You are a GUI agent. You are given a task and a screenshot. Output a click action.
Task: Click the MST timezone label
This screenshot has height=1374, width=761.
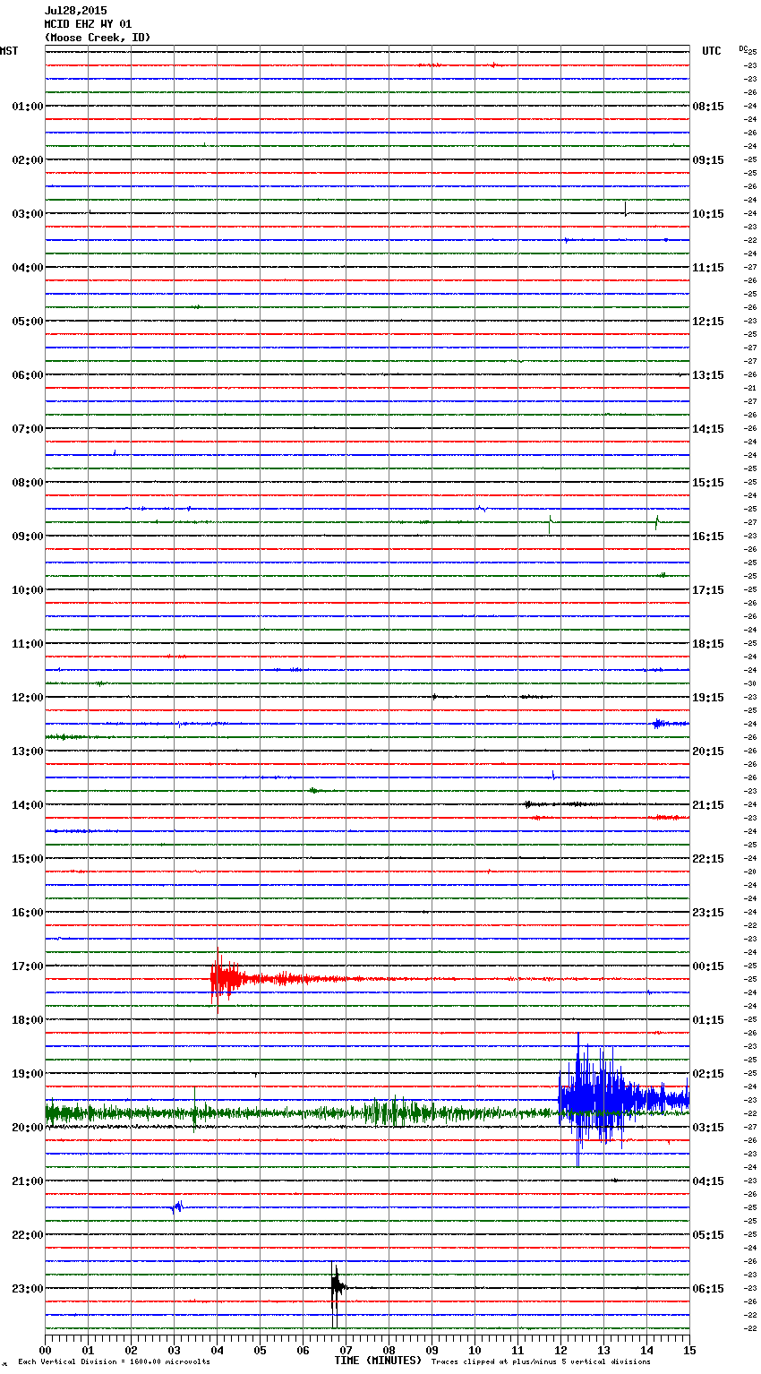(x=9, y=51)
